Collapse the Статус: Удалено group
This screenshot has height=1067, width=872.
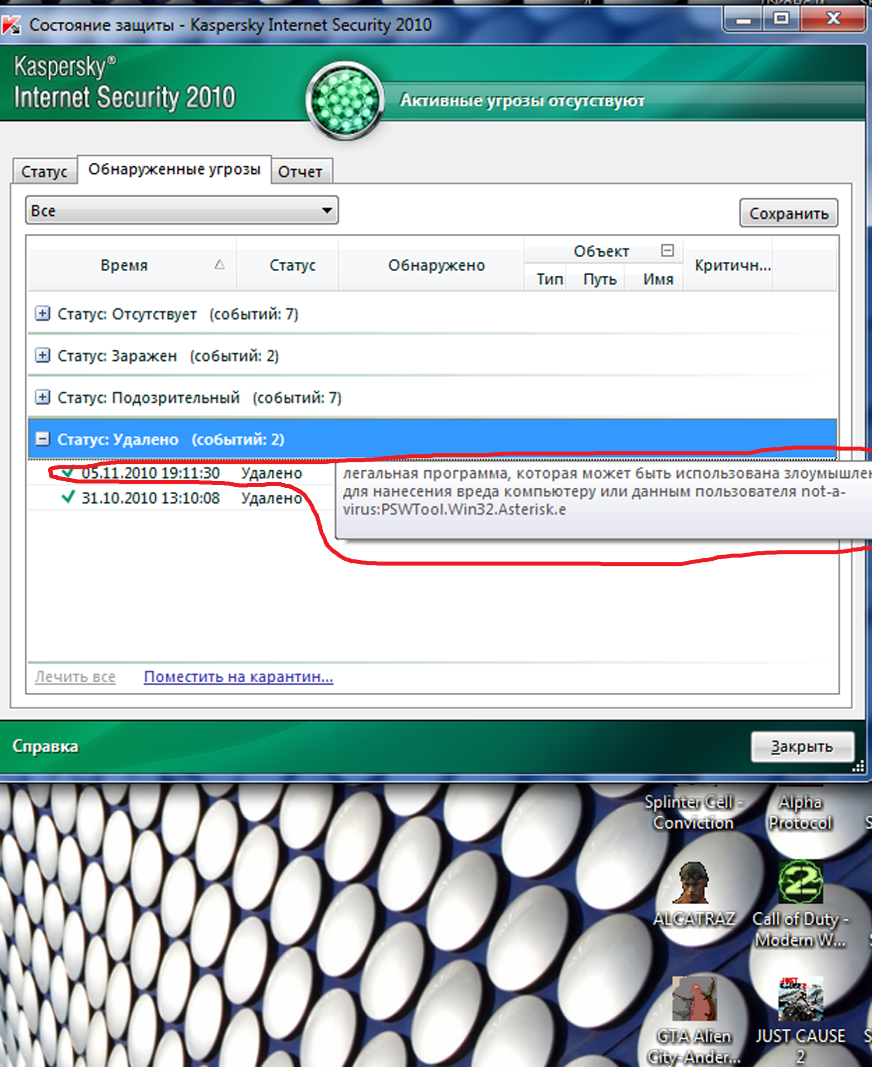pos(43,439)
